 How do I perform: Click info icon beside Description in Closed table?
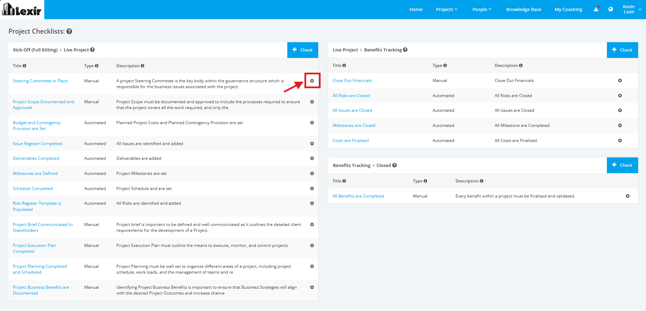(482, 181)
